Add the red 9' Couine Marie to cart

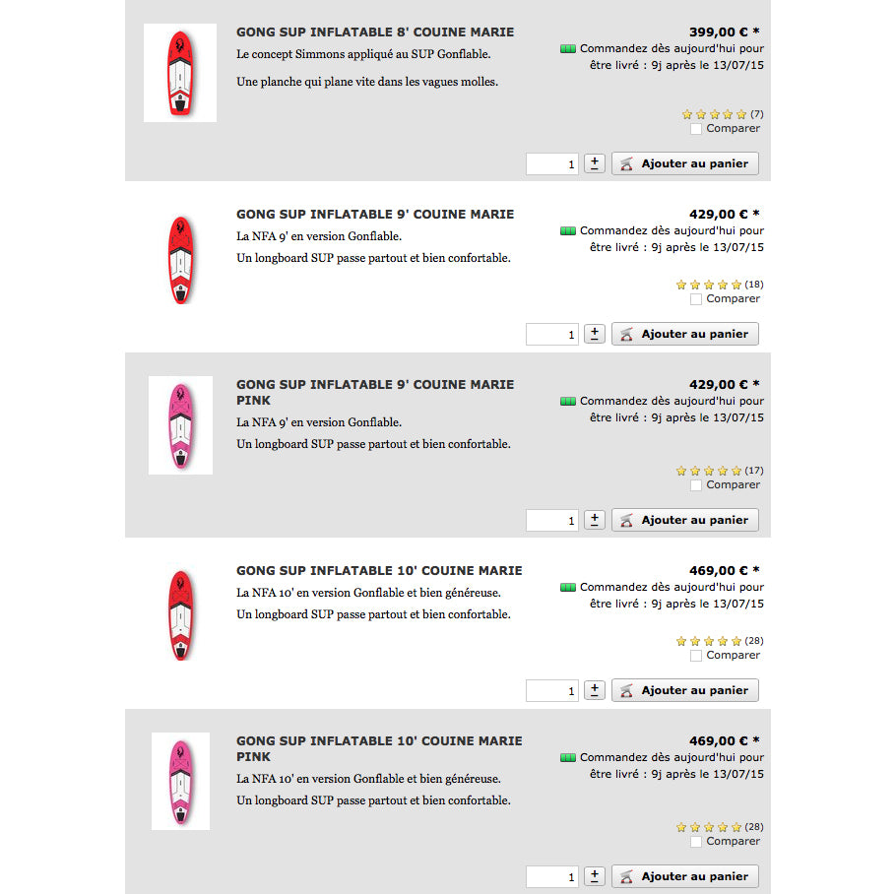pos(685,334)
